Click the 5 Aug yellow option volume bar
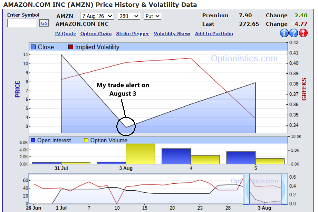 tap(270, 161)
